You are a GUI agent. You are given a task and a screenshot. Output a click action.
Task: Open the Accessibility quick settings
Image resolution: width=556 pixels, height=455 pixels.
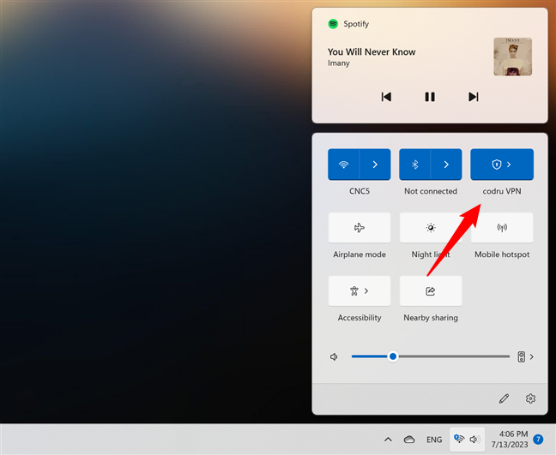pyautogui.click(x=360, y=291)
